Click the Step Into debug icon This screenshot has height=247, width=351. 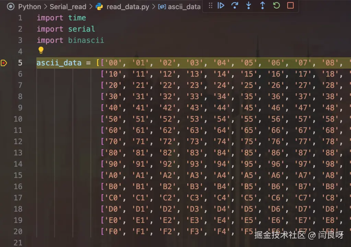pyautogui.click(x=248, y=5)
